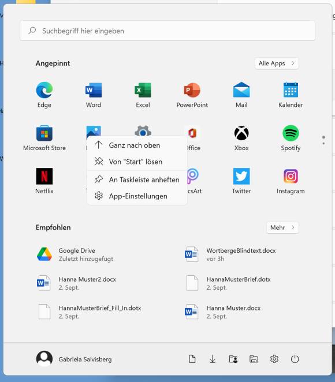Screen dimensions: 335x382
Task: Open File Explorer icon in footer
Action: click(254, 359)
